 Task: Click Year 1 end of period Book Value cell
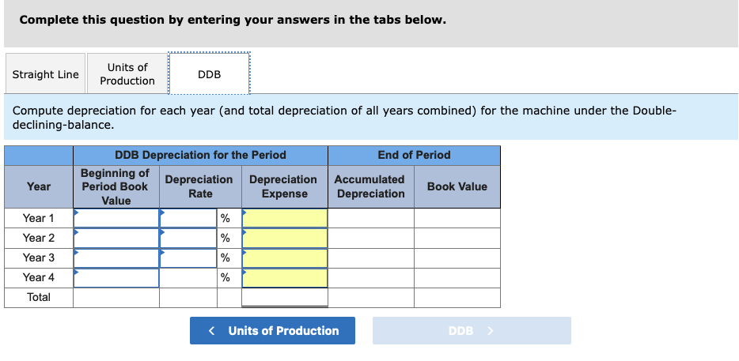coord(457,218)
